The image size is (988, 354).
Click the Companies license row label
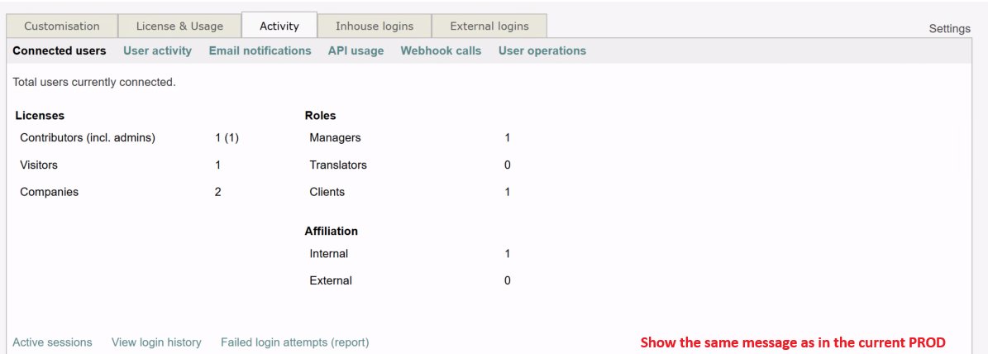tap(49, 192)
